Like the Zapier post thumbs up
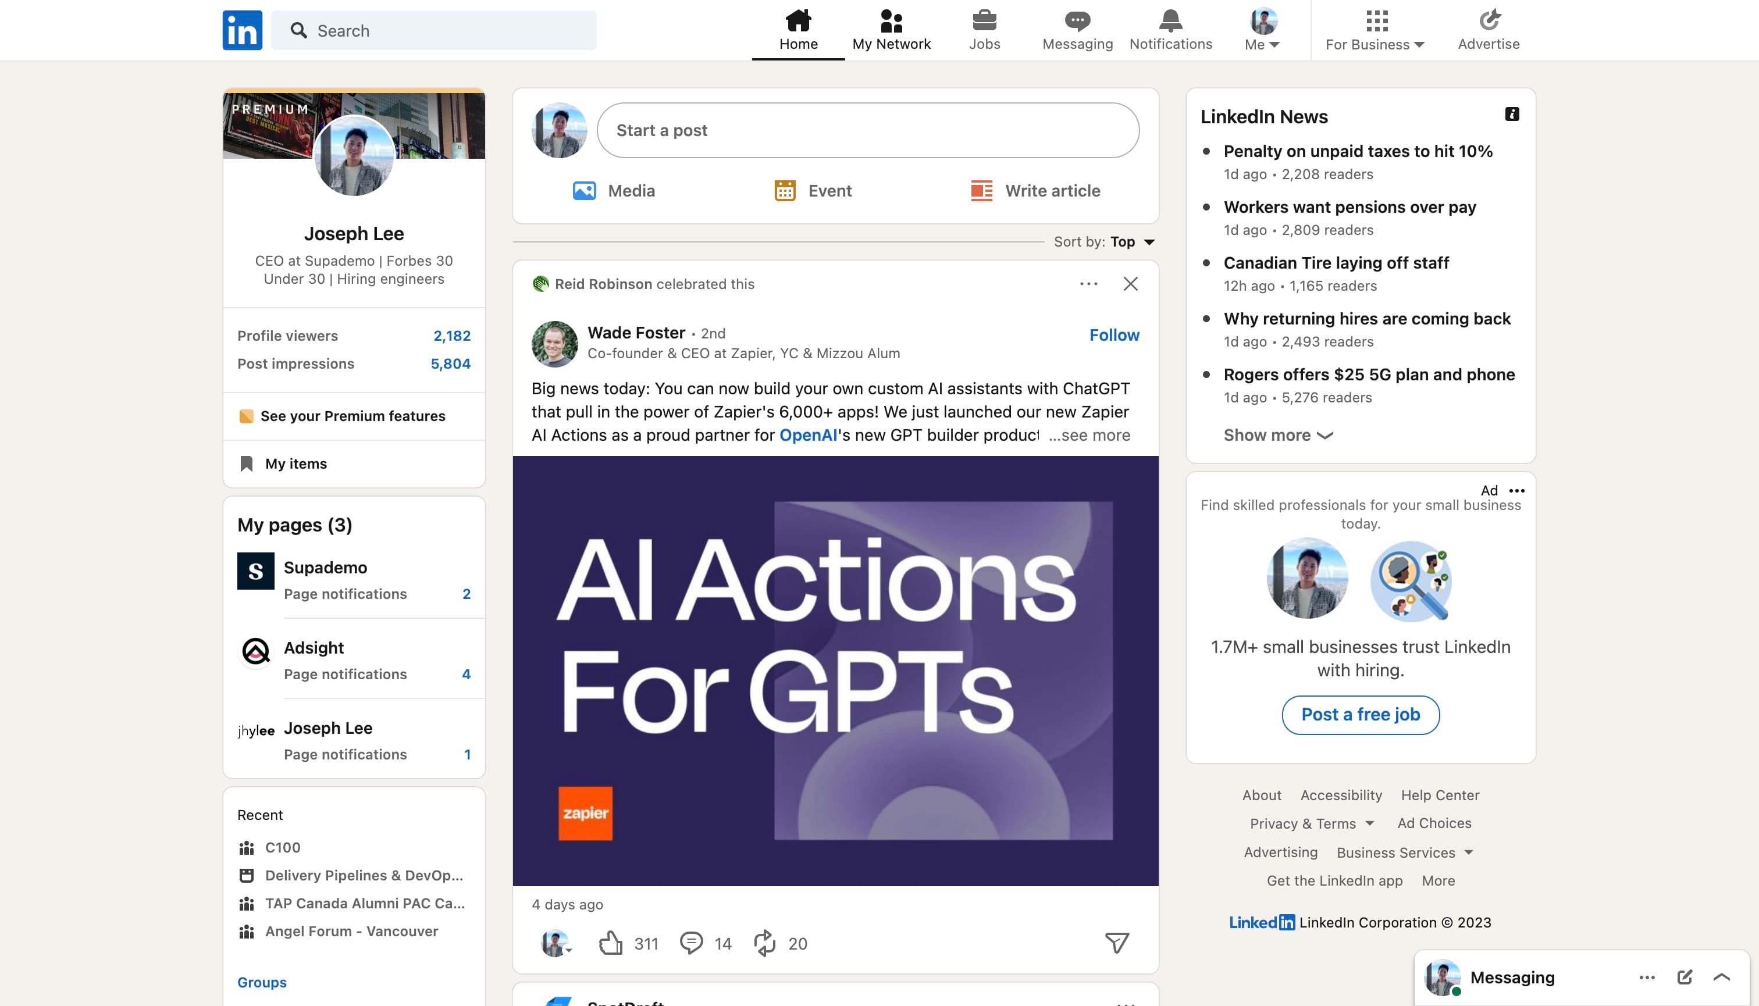1759x1006 pixels. (x=610, y=943)
